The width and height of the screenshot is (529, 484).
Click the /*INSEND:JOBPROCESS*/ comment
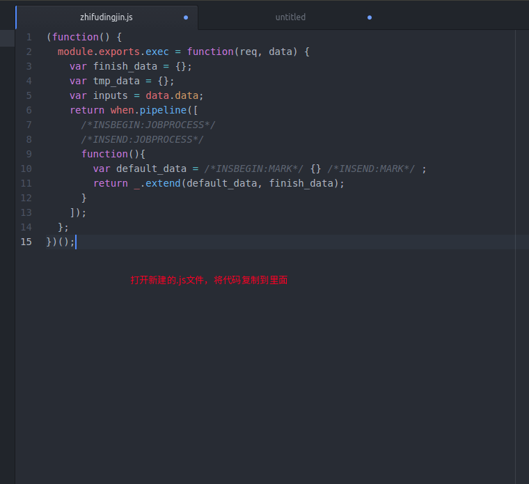coord(142,139)
